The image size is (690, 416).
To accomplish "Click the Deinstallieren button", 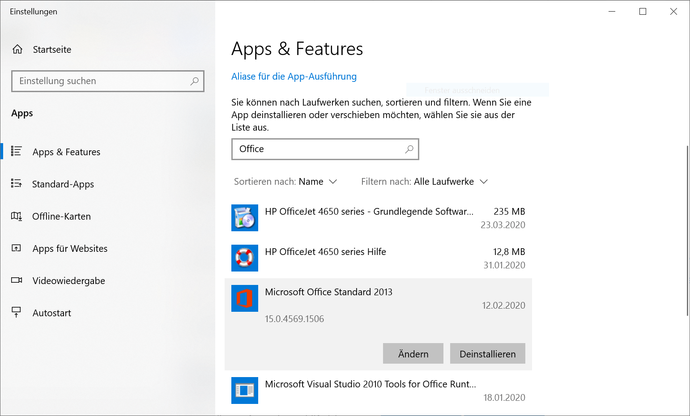I will pyautogui.click(x=487, y=353).
